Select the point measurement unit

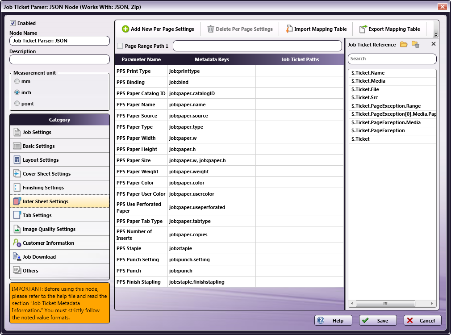17,103
